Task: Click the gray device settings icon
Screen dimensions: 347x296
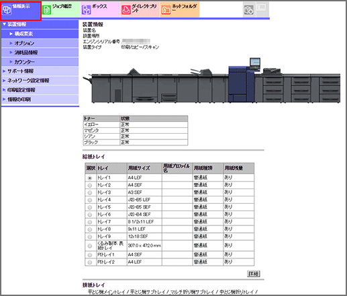Action: 249,10
